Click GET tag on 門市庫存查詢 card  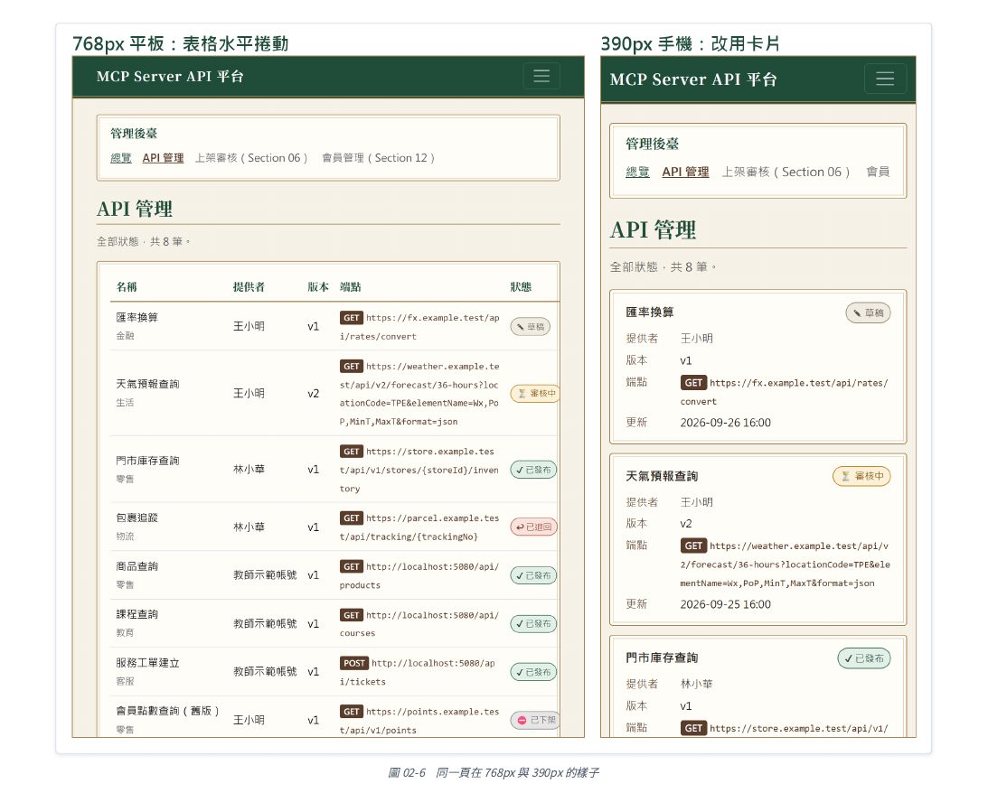(693, 728)
